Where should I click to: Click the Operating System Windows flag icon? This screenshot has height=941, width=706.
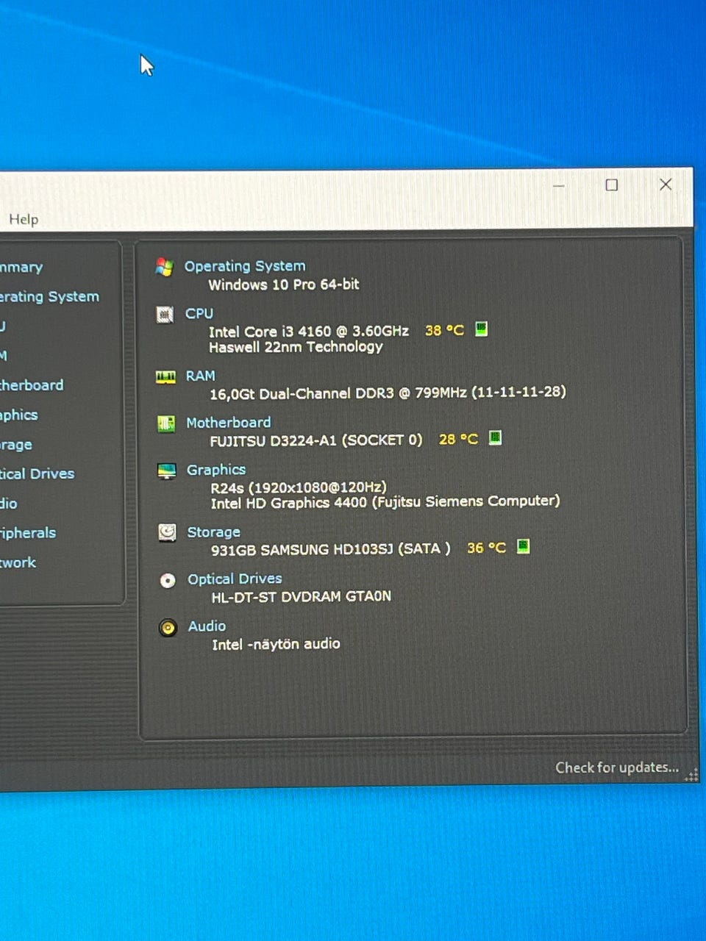point(165,268)
